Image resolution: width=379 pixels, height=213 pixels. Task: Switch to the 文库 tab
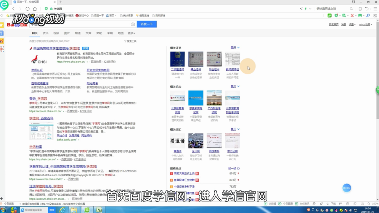(x=89, y=33)
